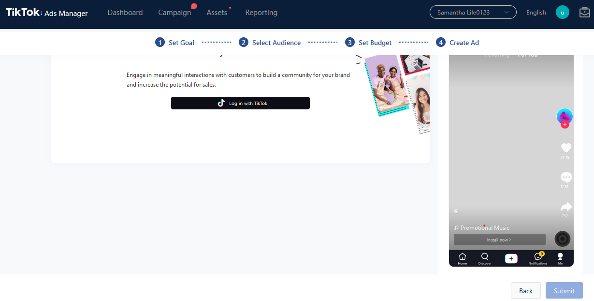Open the Assets menu
The image size is (594, 301).
217,13
